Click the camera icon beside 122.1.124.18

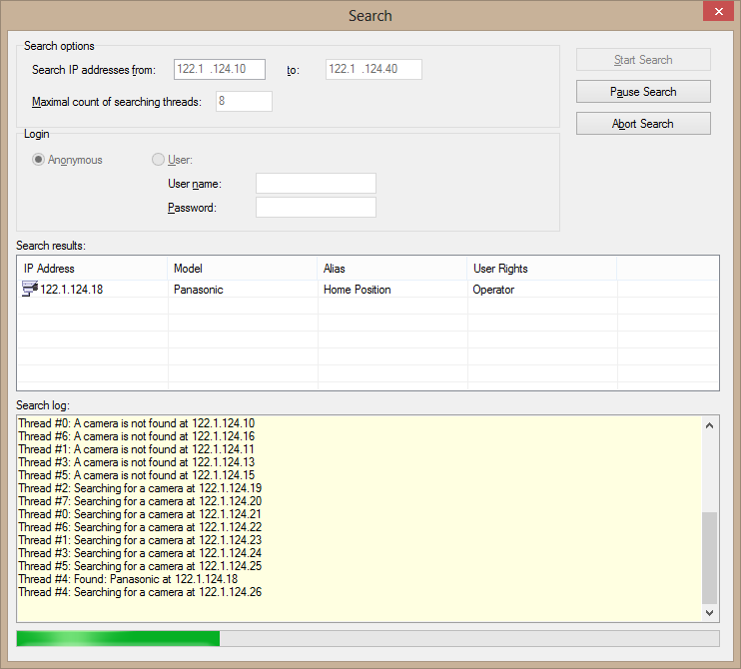coord(29,290)
